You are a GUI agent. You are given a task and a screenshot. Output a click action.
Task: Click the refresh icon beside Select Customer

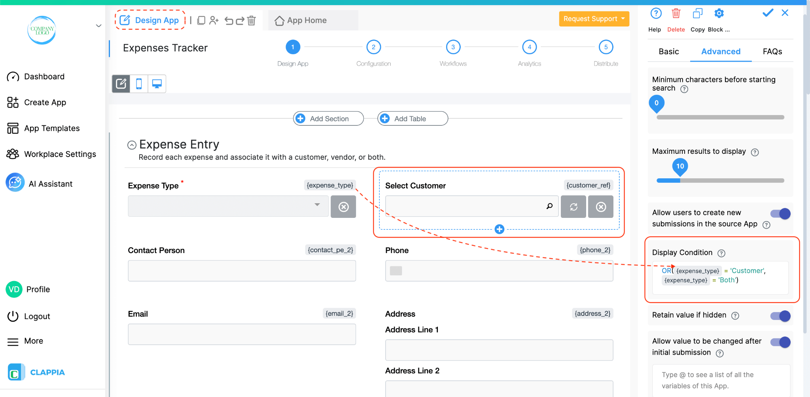(x=573, y=206)
